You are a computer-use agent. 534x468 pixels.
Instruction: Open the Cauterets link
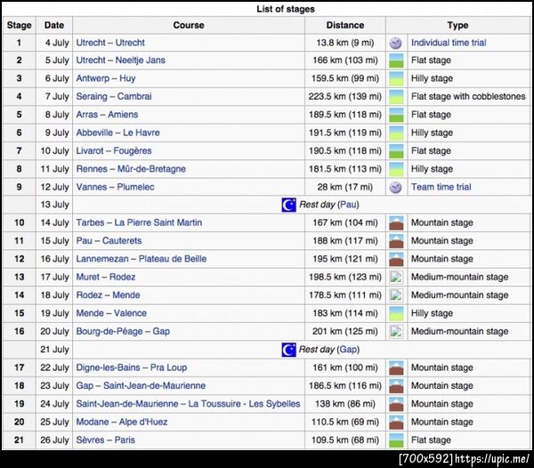point(122,240)
